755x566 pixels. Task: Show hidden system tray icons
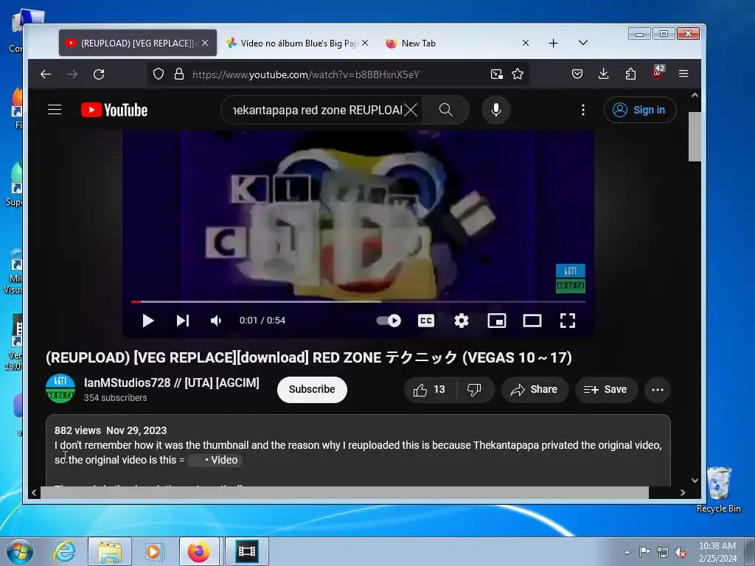(627, 552)
